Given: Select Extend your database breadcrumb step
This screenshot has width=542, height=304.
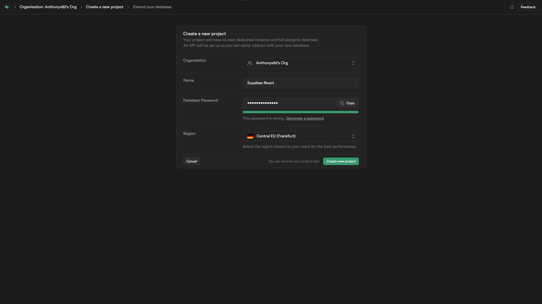Looking at the screenshot, I should point(152,7).
